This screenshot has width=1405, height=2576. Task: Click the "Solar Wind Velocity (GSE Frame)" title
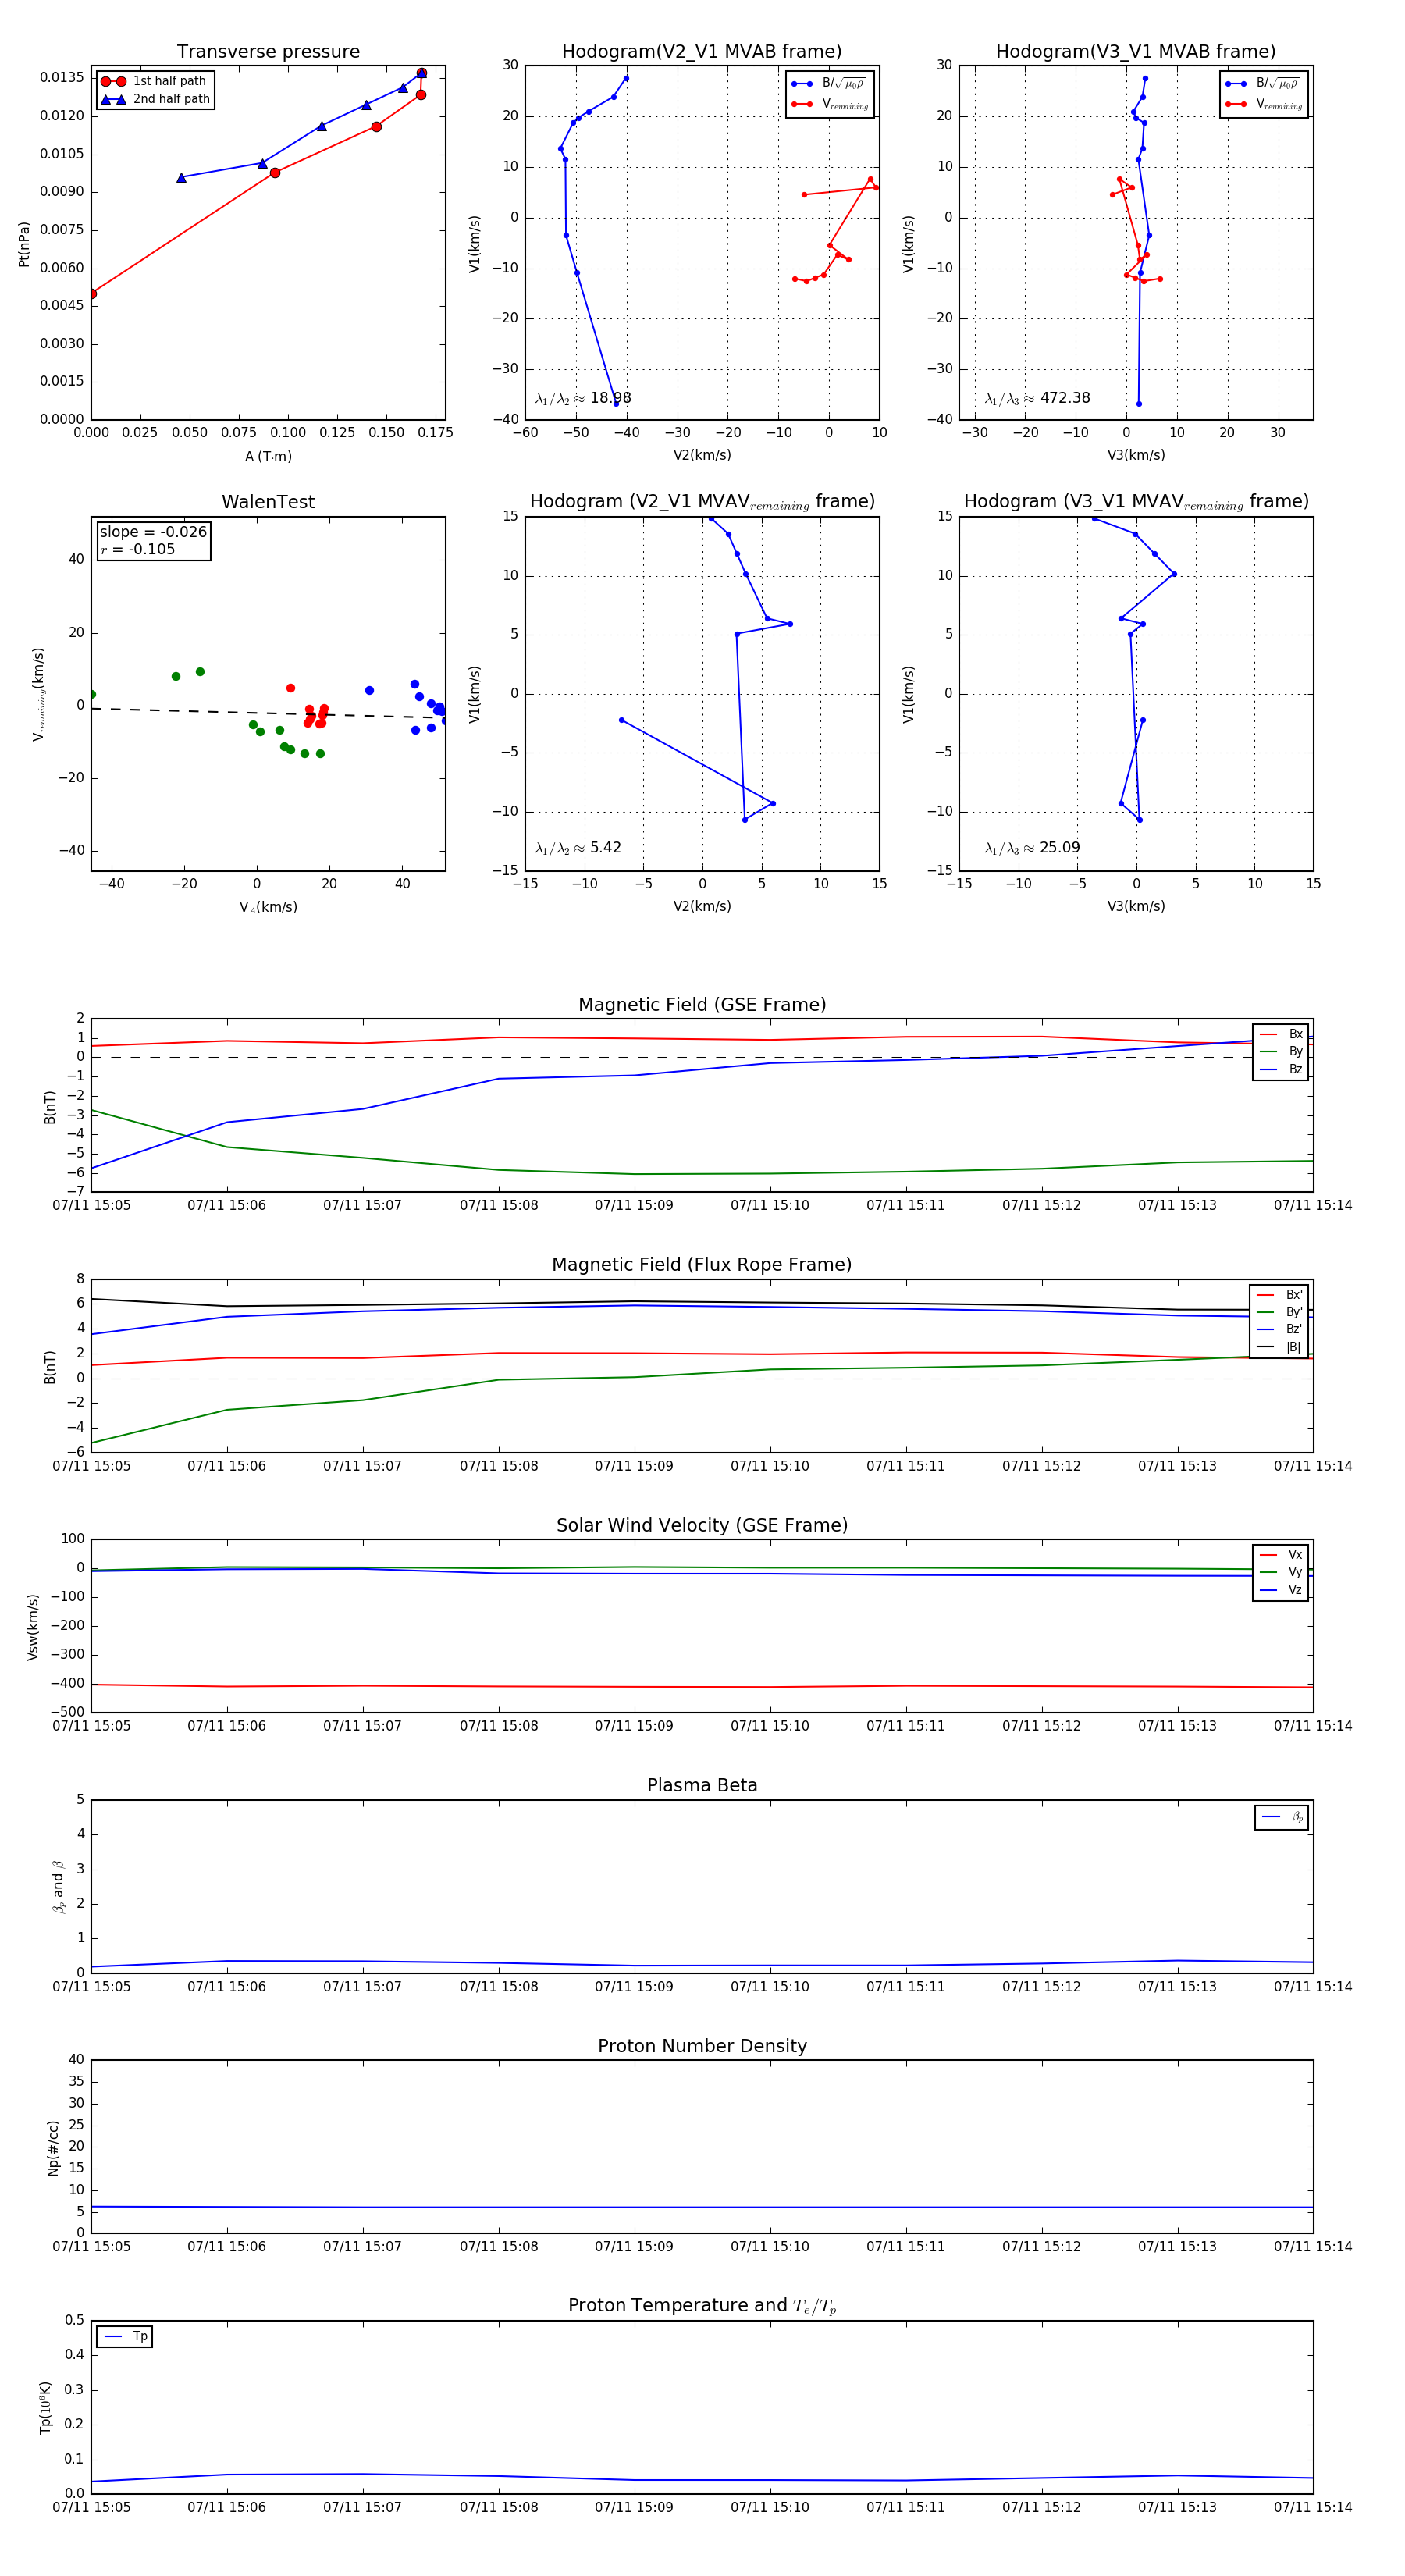(702, 1525)
